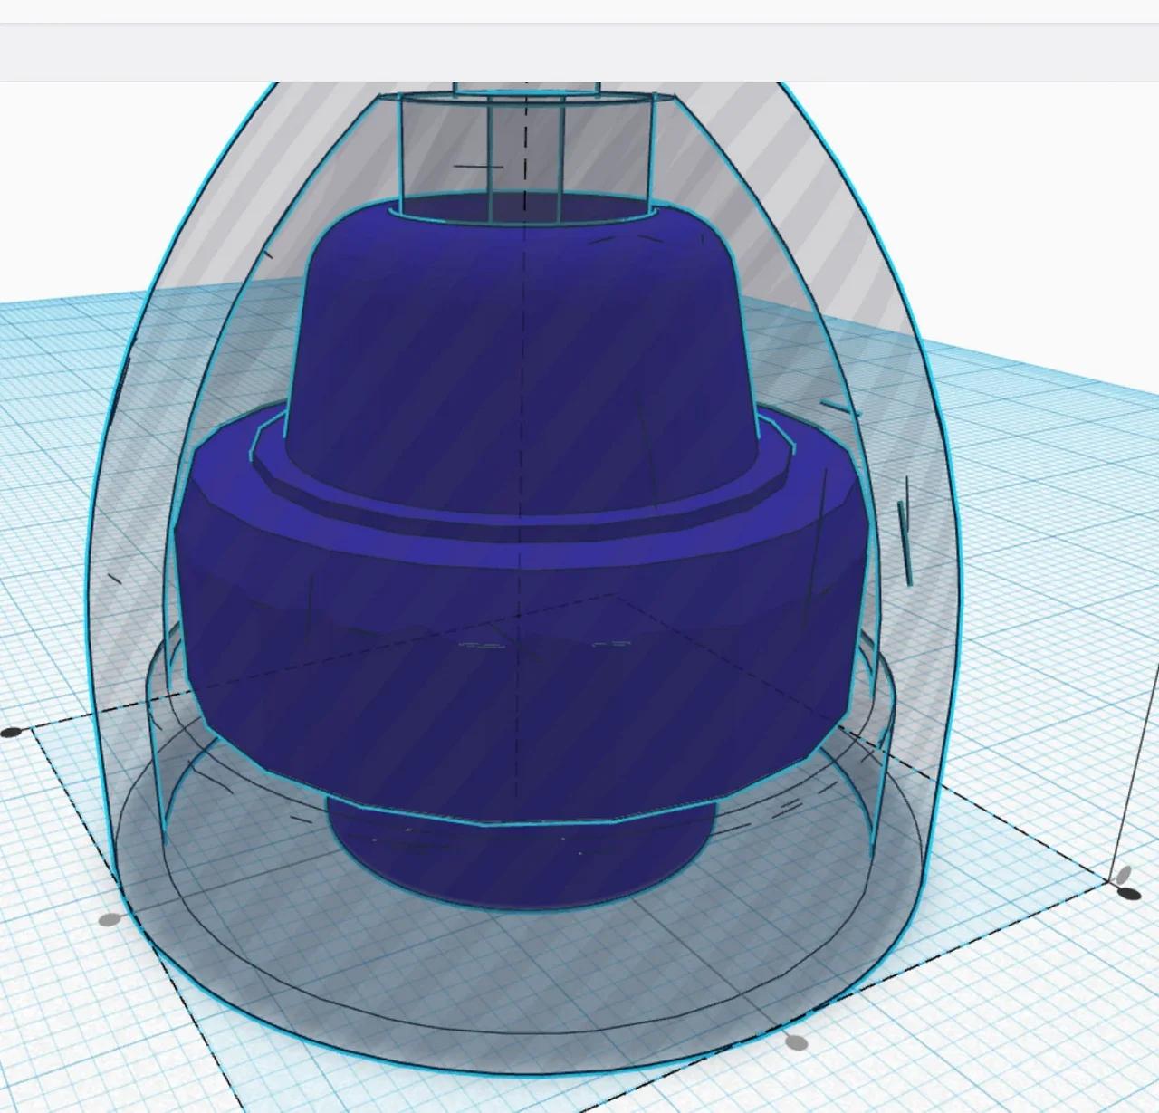Select the gray handle at bottom-left of shell
The image size is (1159, 1113).
(x=110, y=920)
